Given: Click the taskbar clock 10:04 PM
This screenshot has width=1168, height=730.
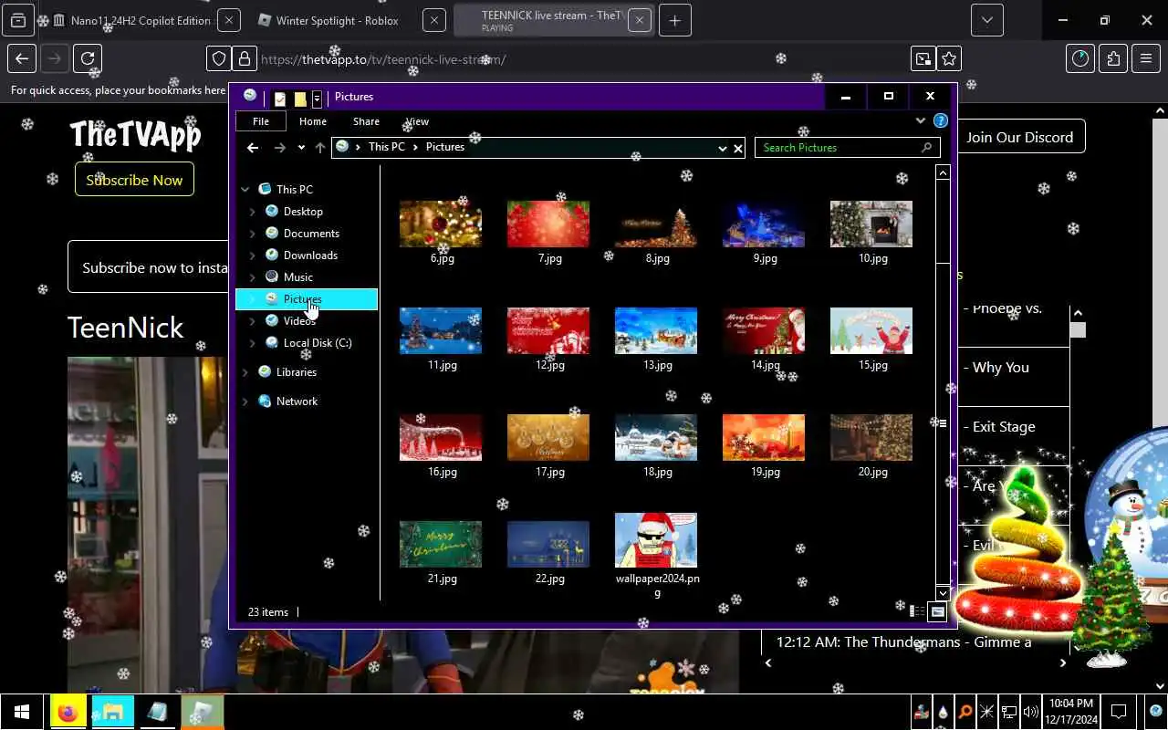Looking at the screenshot, I should pyautogui.click(x=1071, y=712).
